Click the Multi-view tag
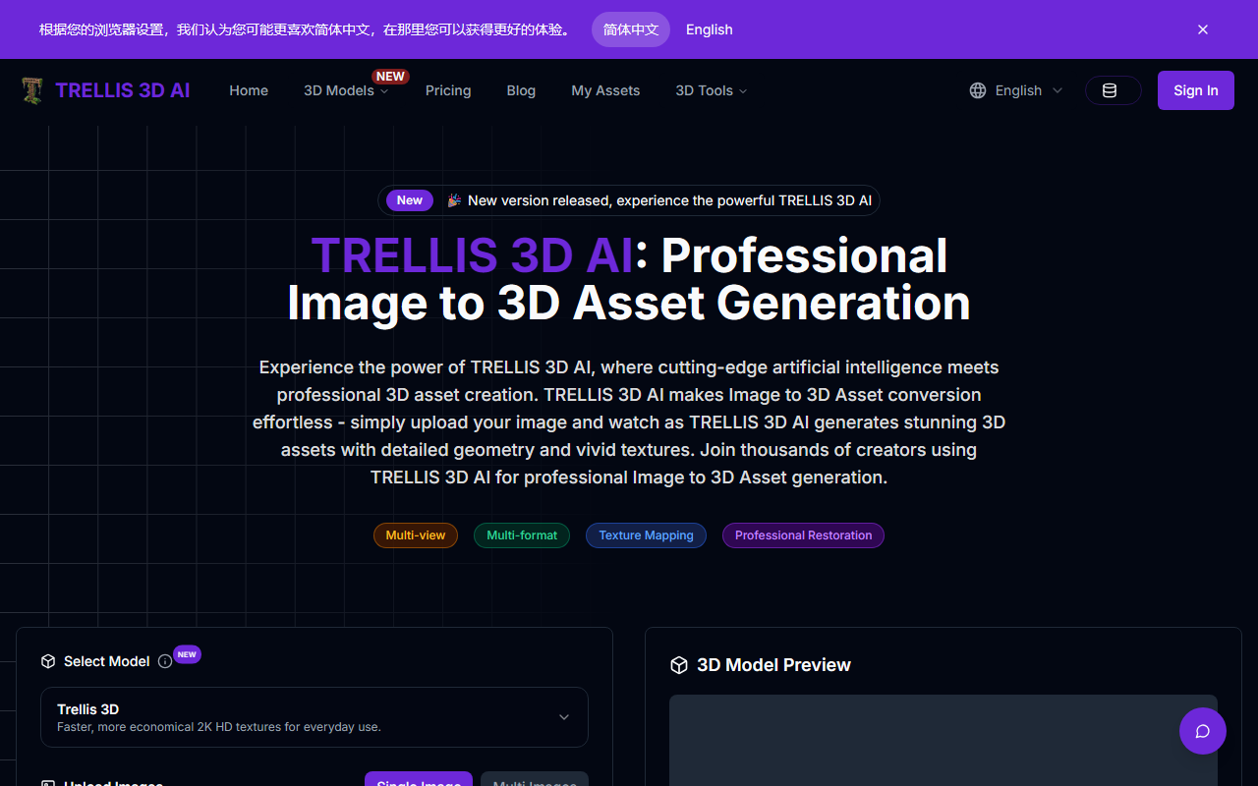This screenshot has width=1258, height=786. pos(416,535)
